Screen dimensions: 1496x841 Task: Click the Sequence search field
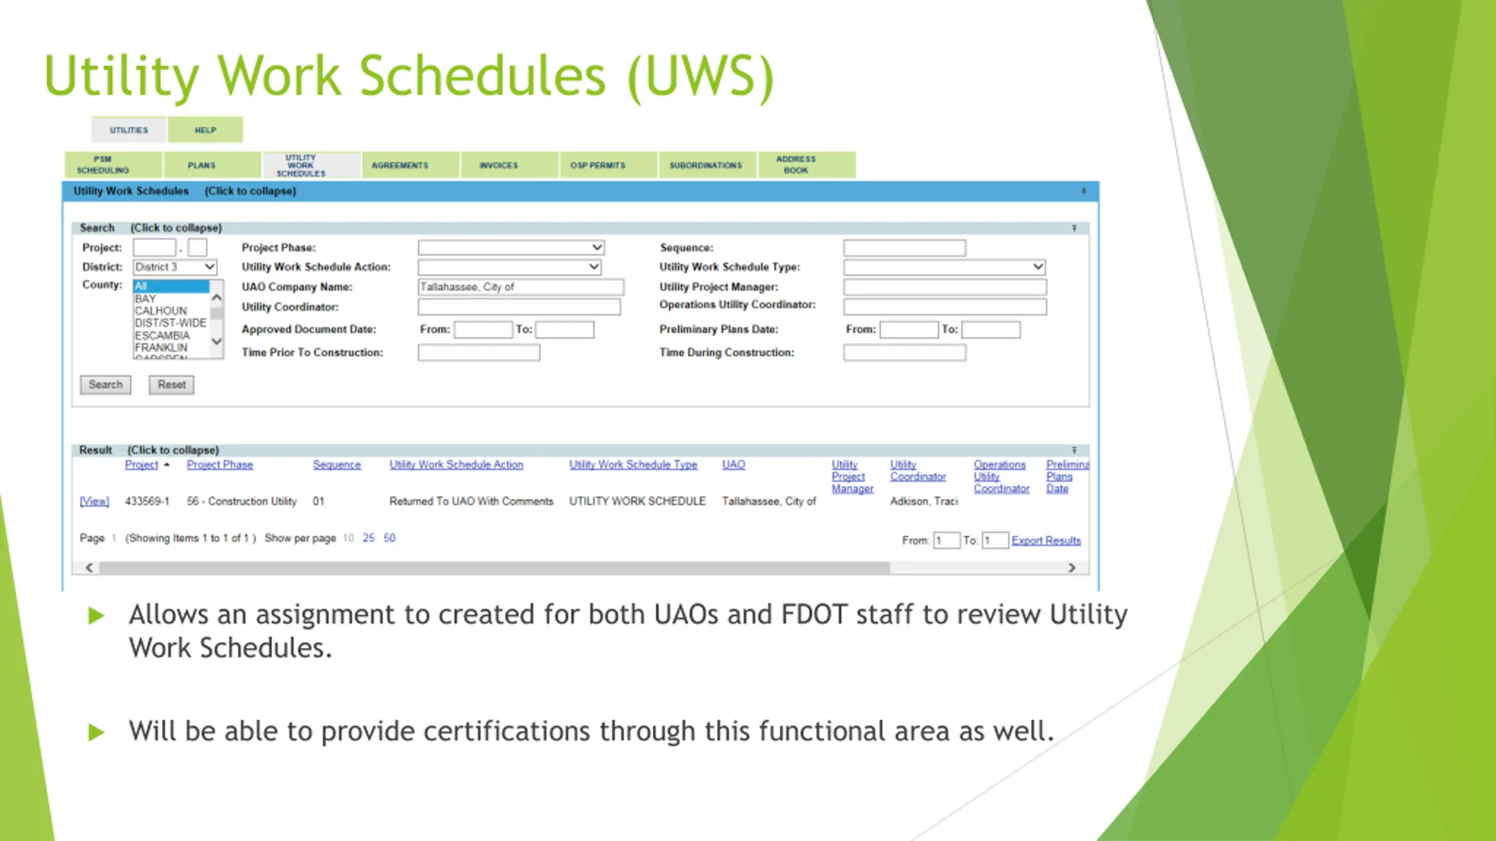(905, 248)
